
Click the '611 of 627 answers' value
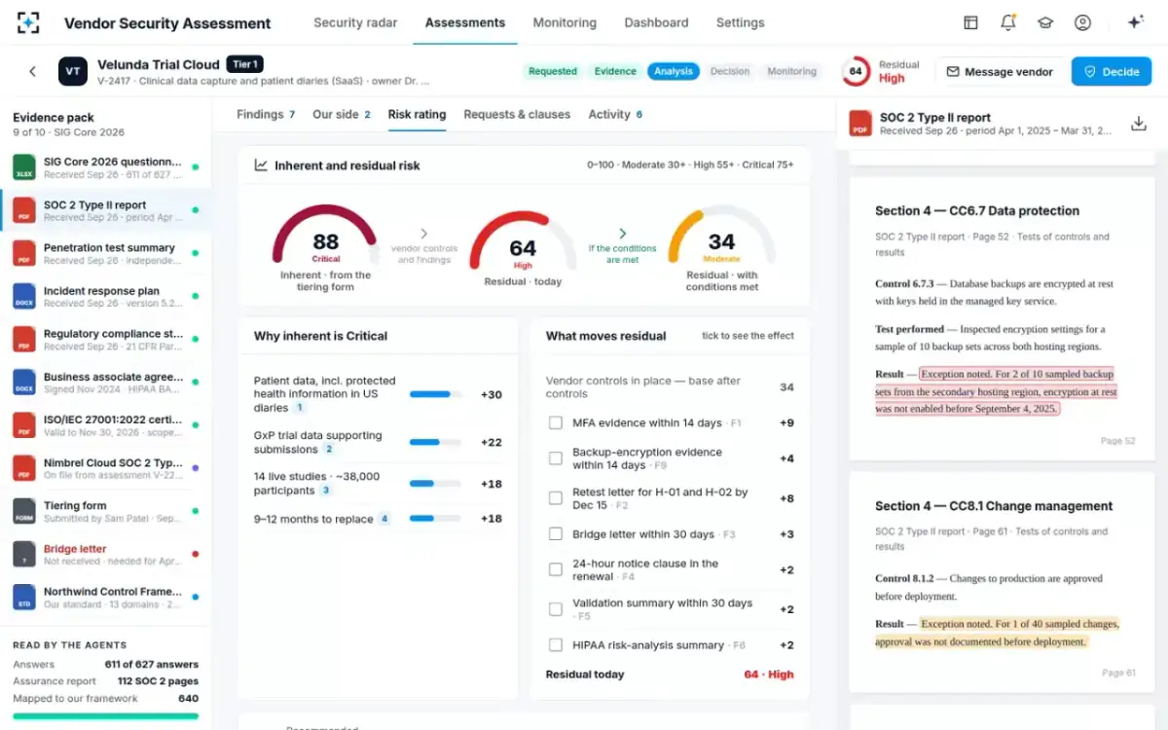point(152,664)
